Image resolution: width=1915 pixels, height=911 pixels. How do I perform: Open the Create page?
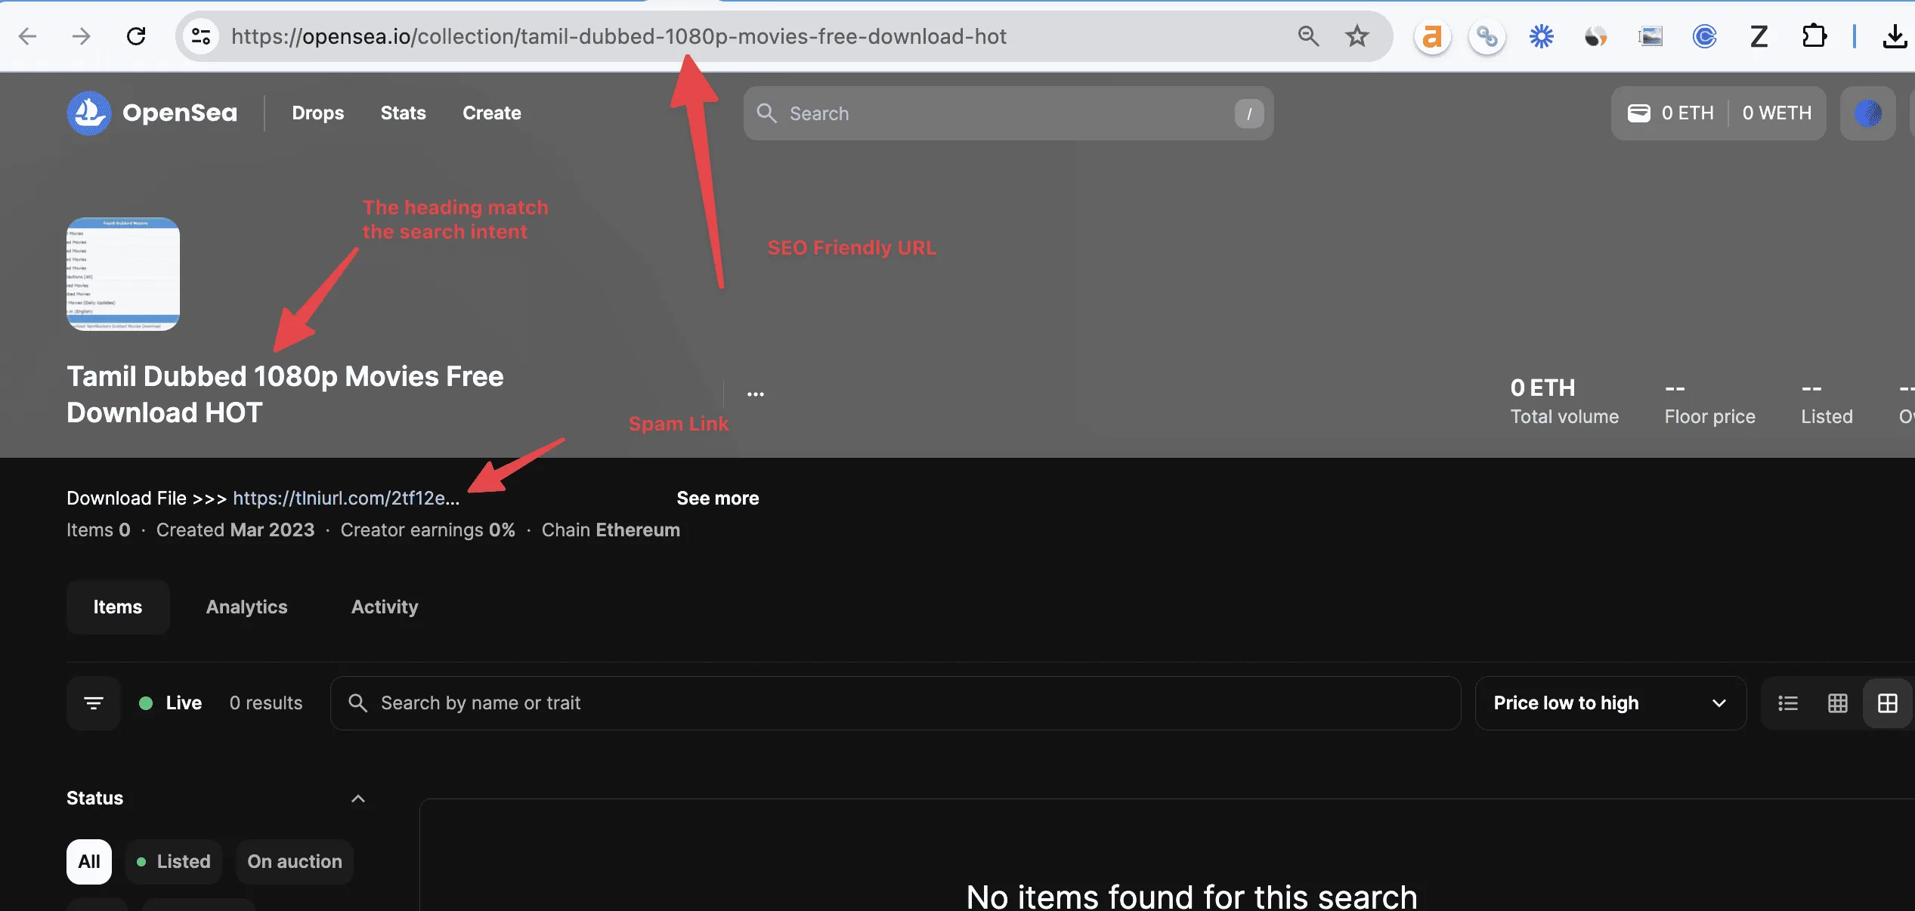[492, 113]
